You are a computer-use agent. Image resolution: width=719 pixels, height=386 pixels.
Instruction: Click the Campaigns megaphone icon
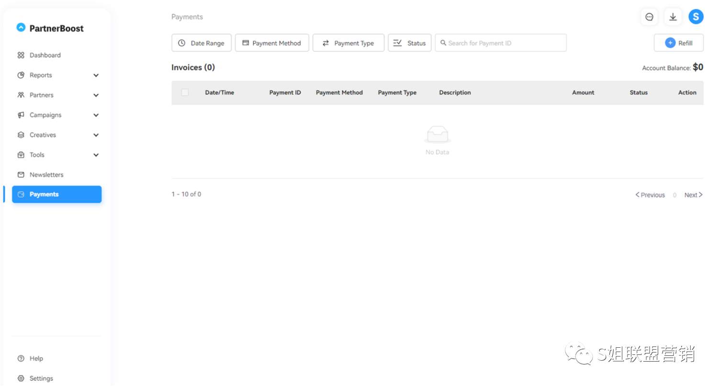21,115
